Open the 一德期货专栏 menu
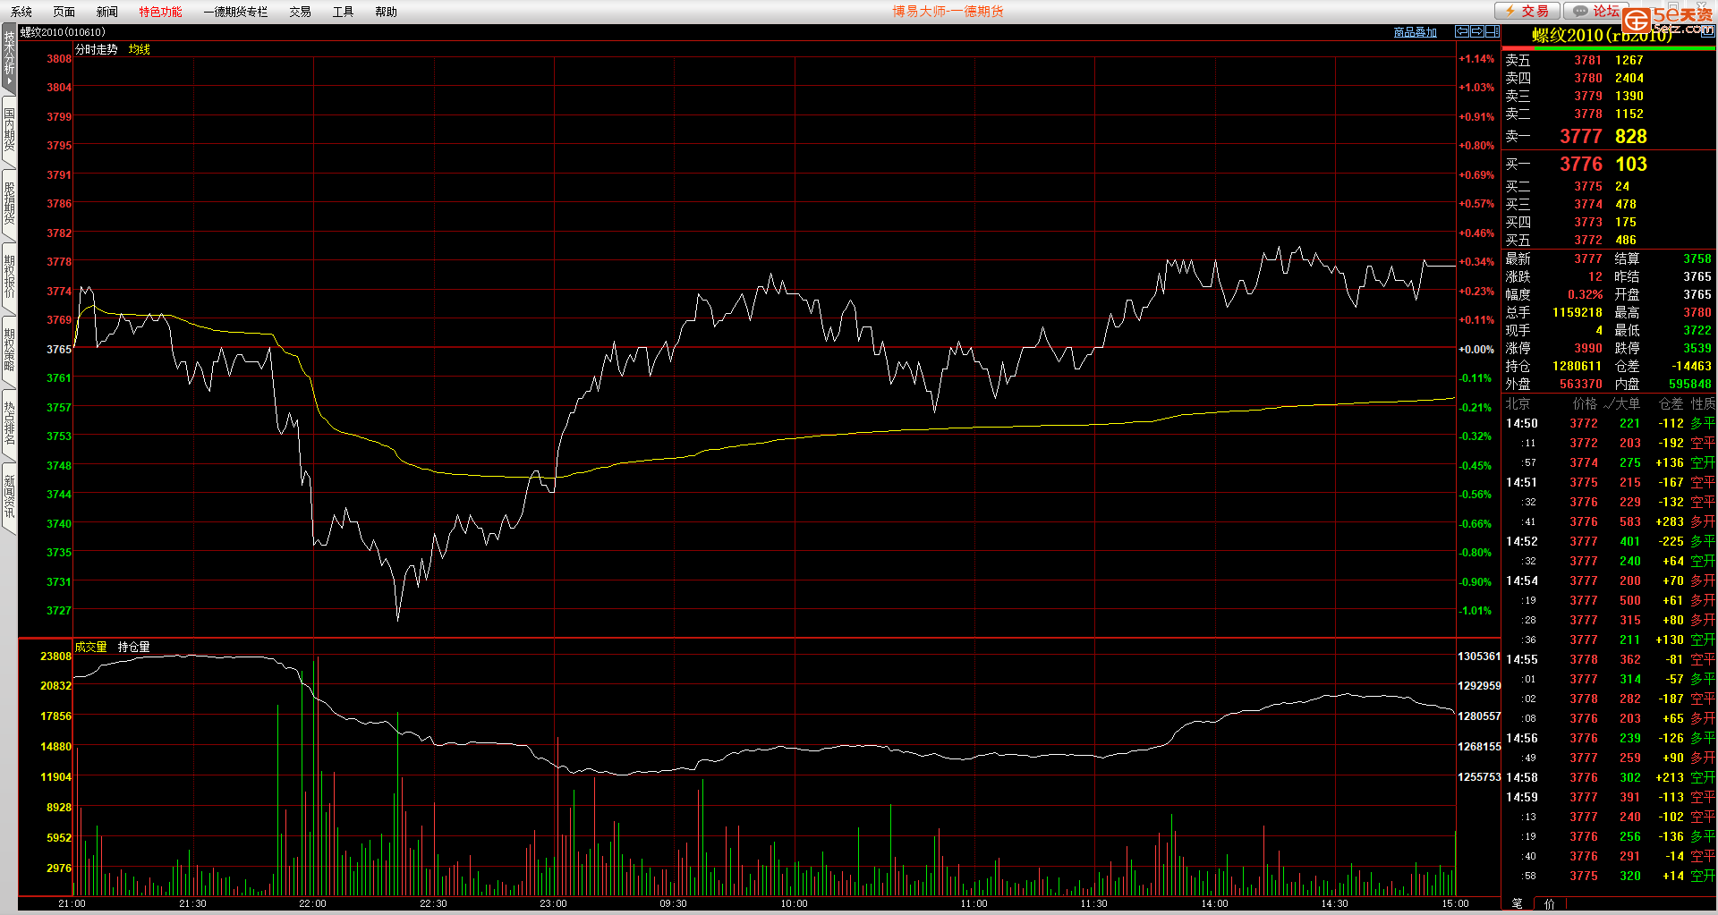Image resolution: width=1718 pixels, height=915 pixels. click(x=235, y=12)
